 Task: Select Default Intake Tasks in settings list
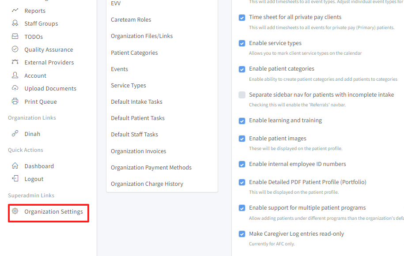click(x=136, y=102)
